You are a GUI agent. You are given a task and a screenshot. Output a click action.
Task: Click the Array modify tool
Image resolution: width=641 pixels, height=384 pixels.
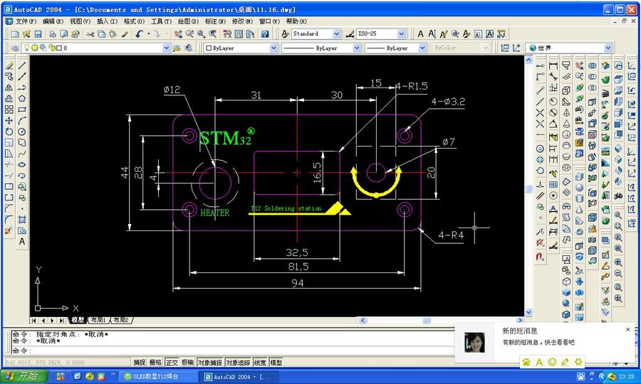point(9,110)
